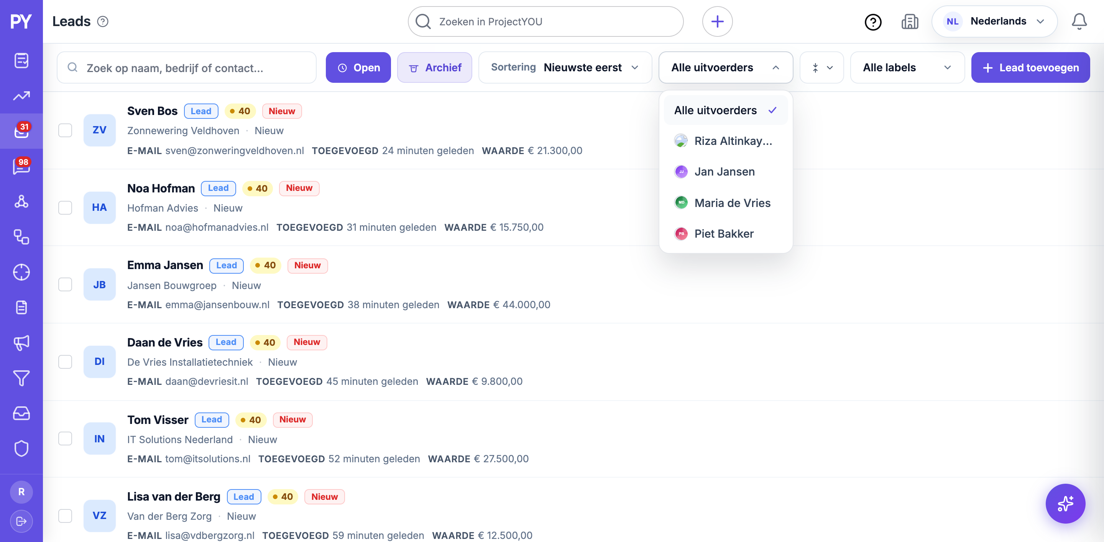
Task: Switch to Open leads filter
Action: tap(358, 67)
